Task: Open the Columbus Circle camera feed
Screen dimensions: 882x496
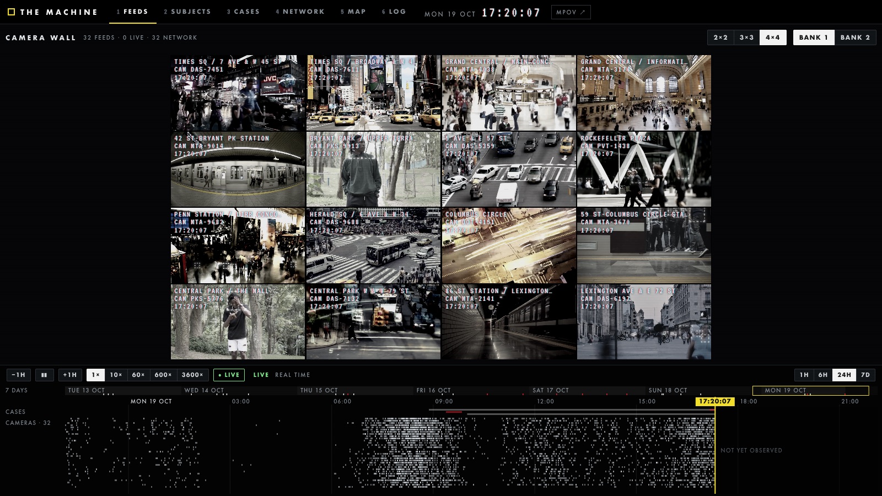Action: [509, 246]
